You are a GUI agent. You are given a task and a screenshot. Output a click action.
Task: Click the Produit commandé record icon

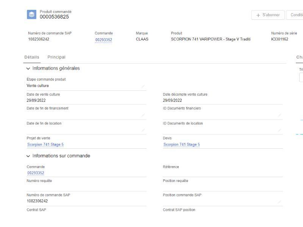(32, 14)
